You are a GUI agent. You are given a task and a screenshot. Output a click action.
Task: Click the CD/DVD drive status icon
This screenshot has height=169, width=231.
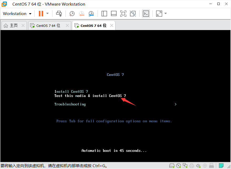(x=179, y=166)
